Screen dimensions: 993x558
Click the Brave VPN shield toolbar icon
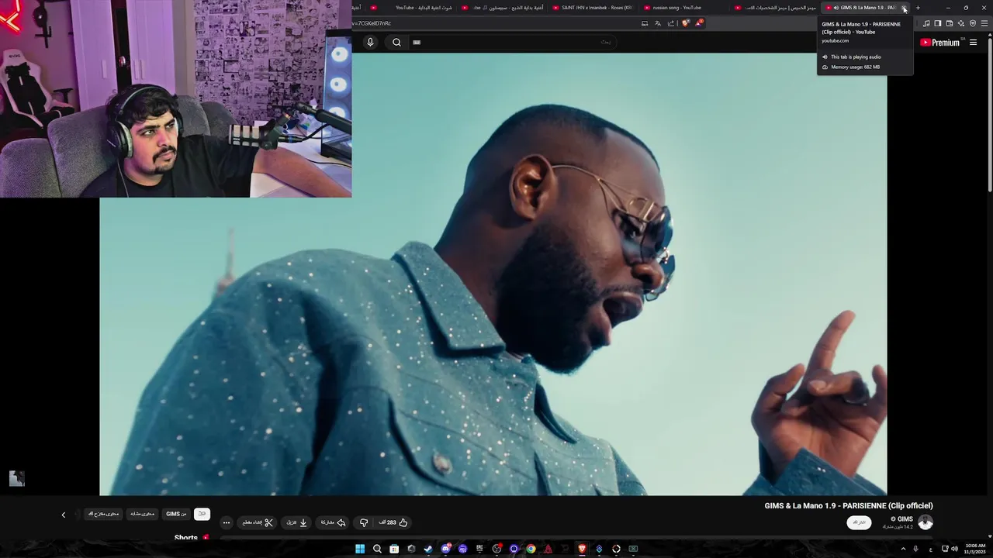tap(973, 23)
